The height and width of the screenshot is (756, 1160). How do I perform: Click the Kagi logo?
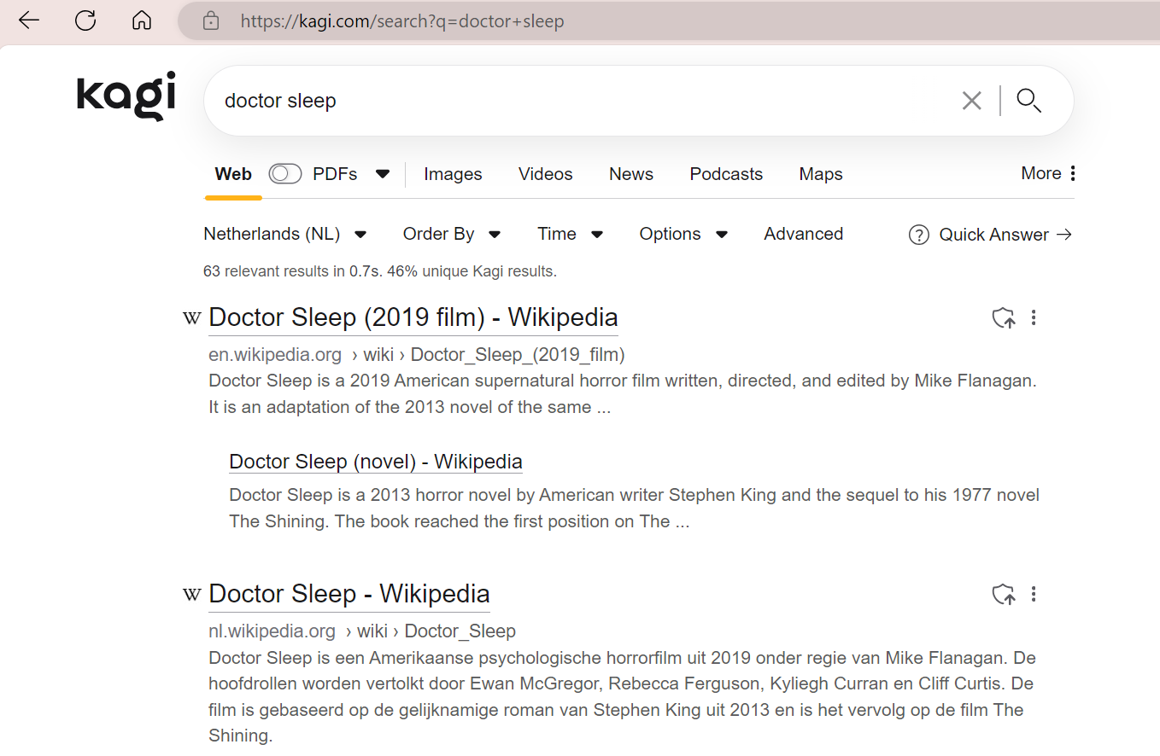[x=126, y=96]
